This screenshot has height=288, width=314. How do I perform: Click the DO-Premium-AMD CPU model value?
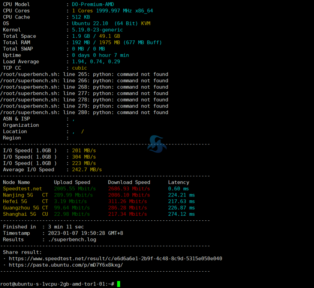click(x=93, y=4)
